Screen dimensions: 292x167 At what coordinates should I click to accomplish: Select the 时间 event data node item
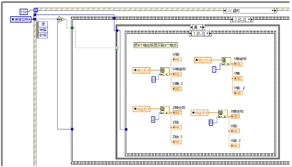click(43, 35)
